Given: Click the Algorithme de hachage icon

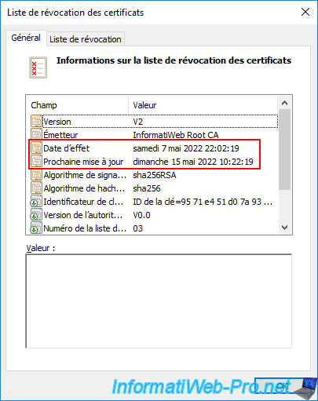Looking at the screenshot, I should tap(36, 188).
